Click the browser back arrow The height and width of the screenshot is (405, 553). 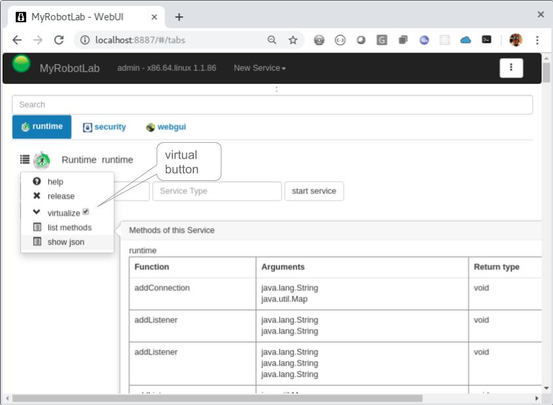[x=17, y=40]
